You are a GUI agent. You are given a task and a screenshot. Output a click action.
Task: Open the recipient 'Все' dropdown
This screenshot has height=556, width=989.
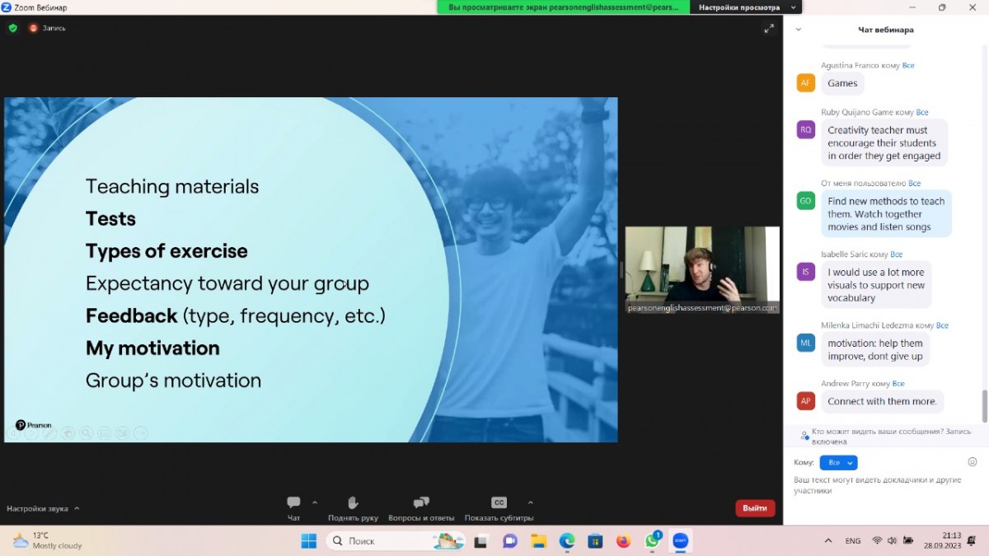pyautogui.click(x=838, y=463)
